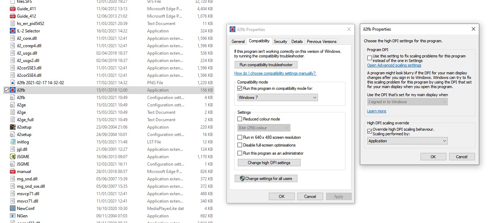Toggle Run this program in compatibility mode
The height and width of the screenshot is (223, 488).
coord(240,88)
